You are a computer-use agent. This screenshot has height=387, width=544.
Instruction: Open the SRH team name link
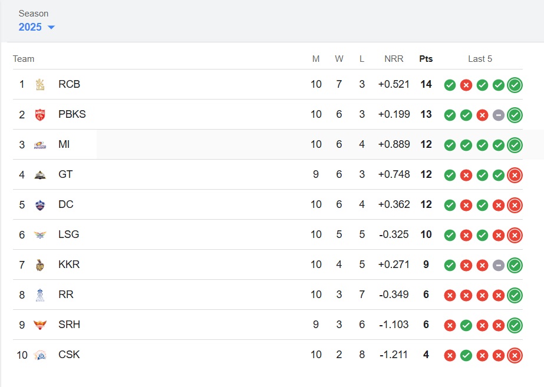coord(69,325)
